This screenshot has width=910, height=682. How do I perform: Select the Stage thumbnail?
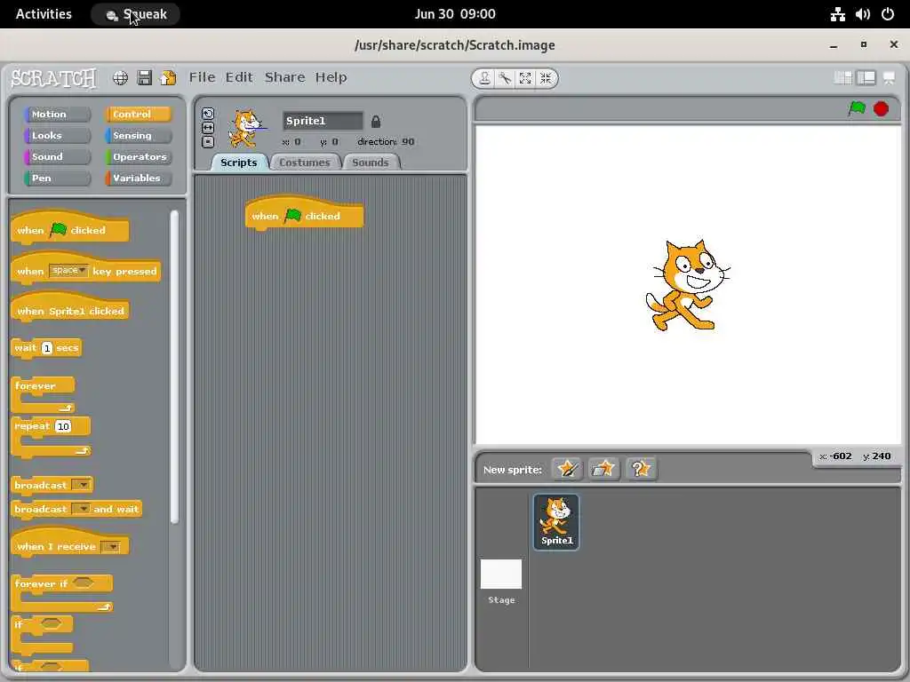tap(501, 582)
